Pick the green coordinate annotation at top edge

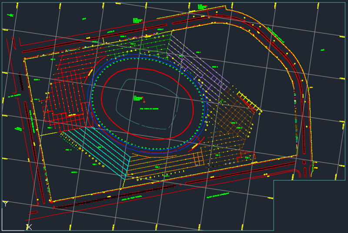(x=202, y=7)
